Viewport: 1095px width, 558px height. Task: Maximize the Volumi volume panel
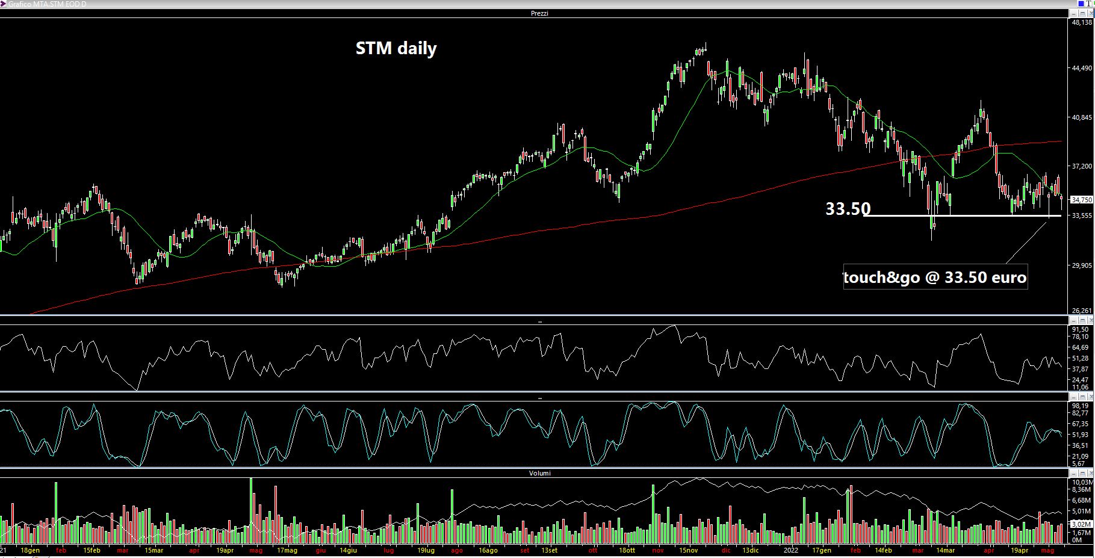coord(1082,473)
